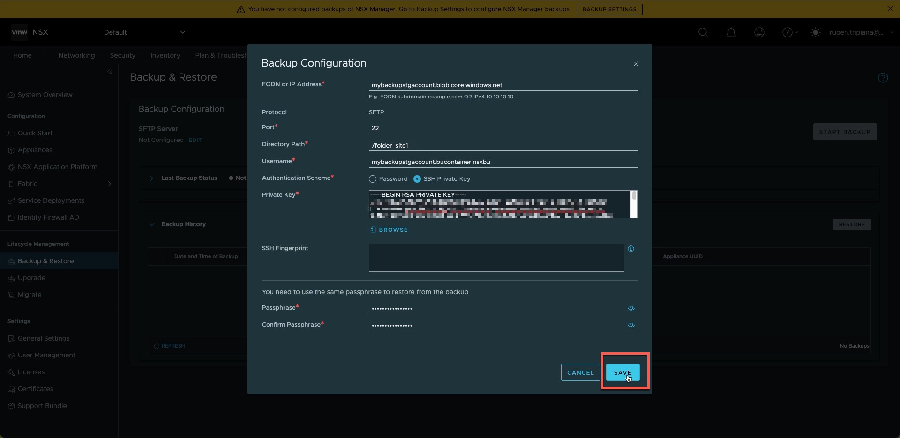Click the Certificates sidebar icon

coord(11,389)
